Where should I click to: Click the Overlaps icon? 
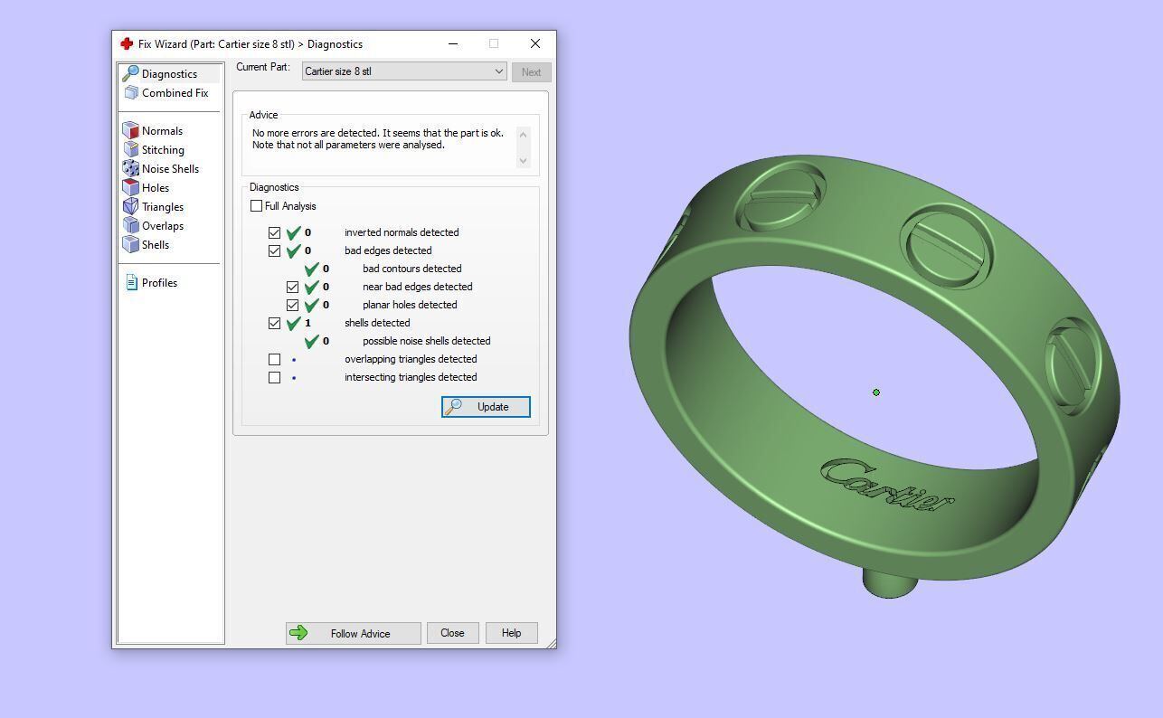(131, 225)
